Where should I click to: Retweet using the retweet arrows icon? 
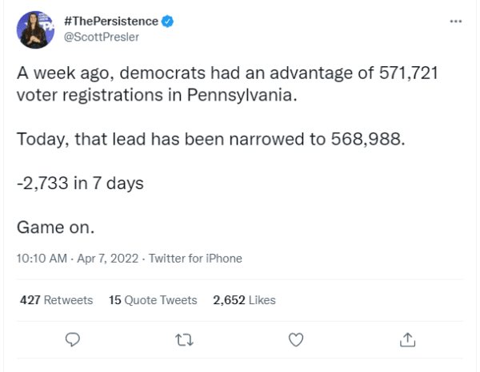point(184,339)
